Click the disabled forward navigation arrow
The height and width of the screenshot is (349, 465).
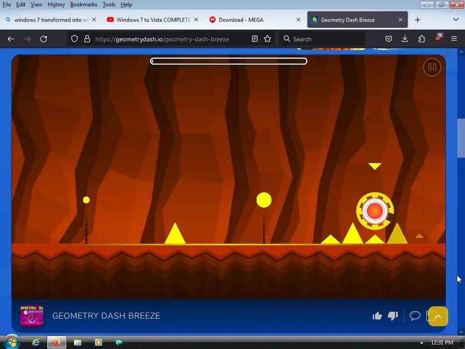(x=27, y=39)
